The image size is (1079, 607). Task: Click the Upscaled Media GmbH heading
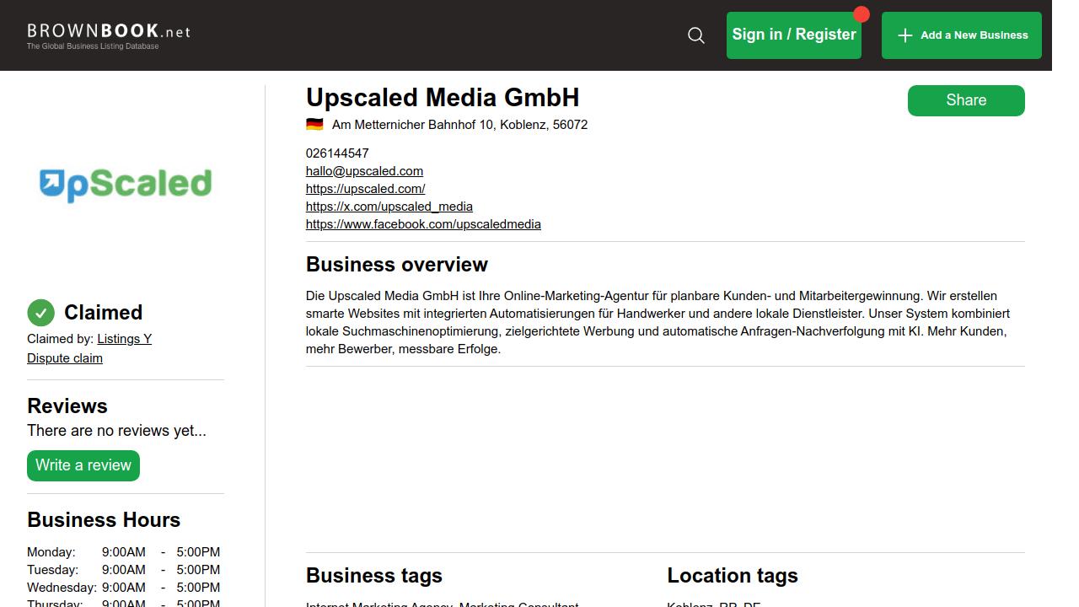[x=443, y=98]
